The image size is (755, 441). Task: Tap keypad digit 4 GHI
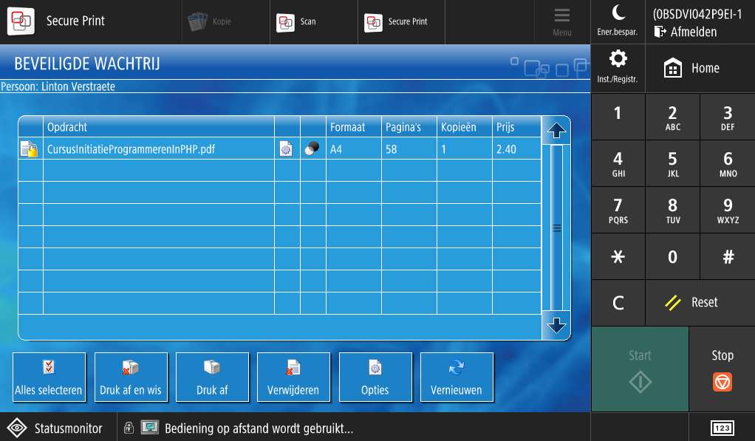[618, 164]
